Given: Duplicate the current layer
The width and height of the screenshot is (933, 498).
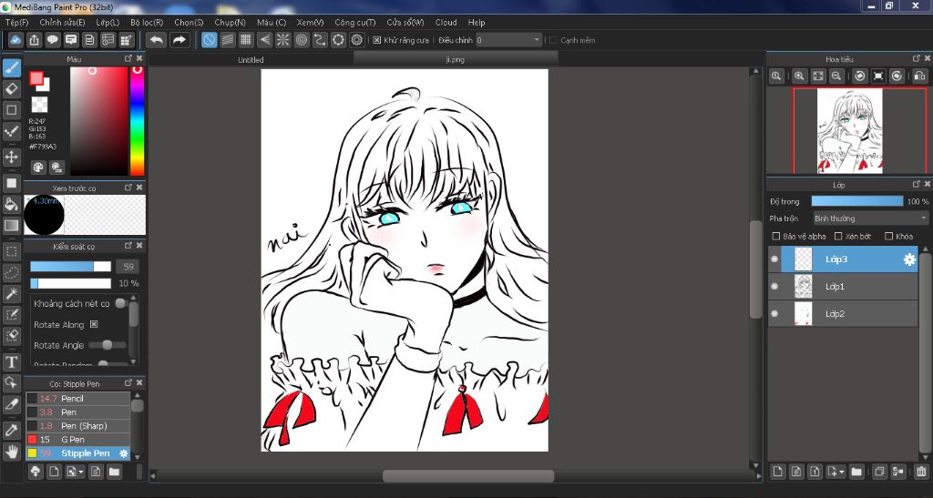Looking at the screenshot, I should [x=879, y=472].
